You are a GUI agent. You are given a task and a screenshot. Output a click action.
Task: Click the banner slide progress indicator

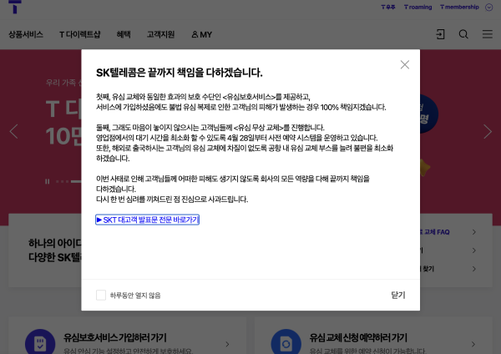68,181
